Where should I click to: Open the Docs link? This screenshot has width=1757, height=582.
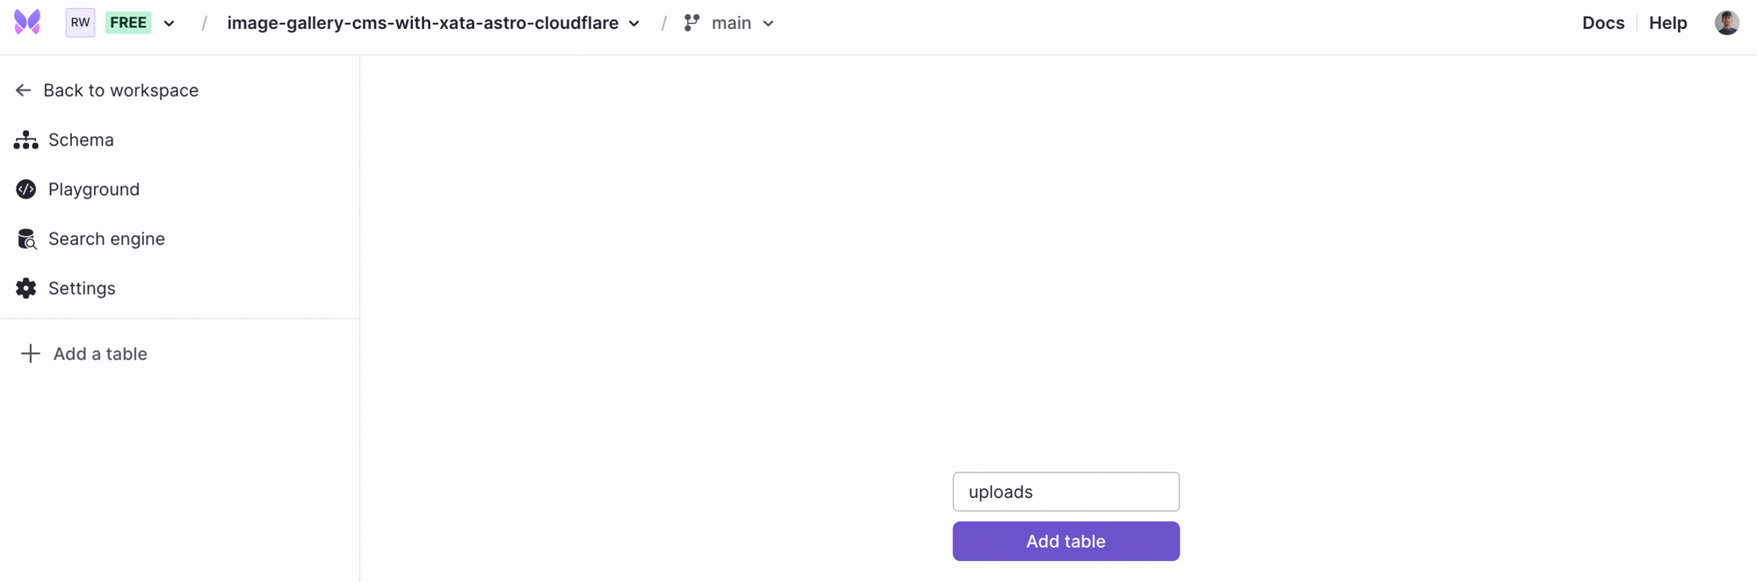click(x=1602, y=23)
